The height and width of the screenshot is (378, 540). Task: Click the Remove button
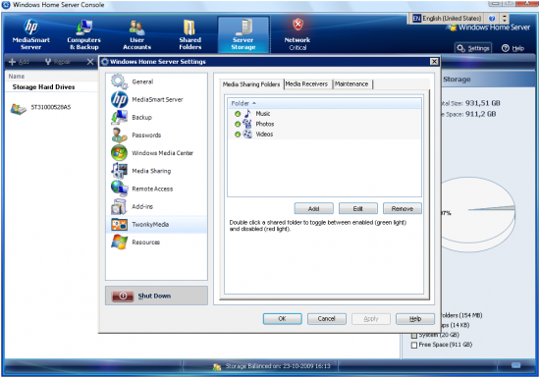403,208
